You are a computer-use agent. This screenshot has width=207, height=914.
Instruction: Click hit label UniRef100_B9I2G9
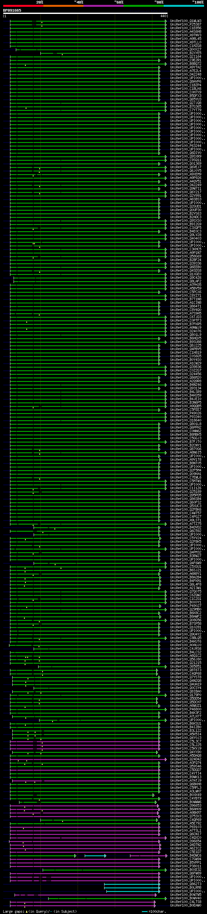click(x=185, y=224)
